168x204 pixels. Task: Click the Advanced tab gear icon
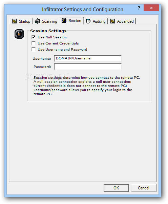[x=112, y=21]
